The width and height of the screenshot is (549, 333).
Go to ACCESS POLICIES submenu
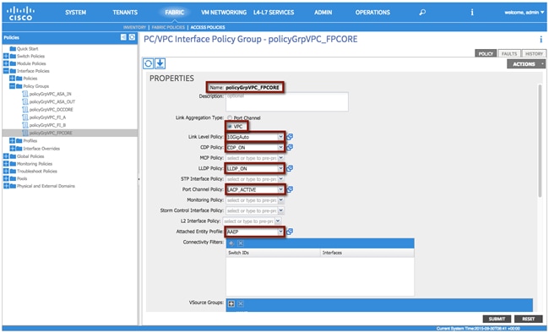tap(208, 27)
